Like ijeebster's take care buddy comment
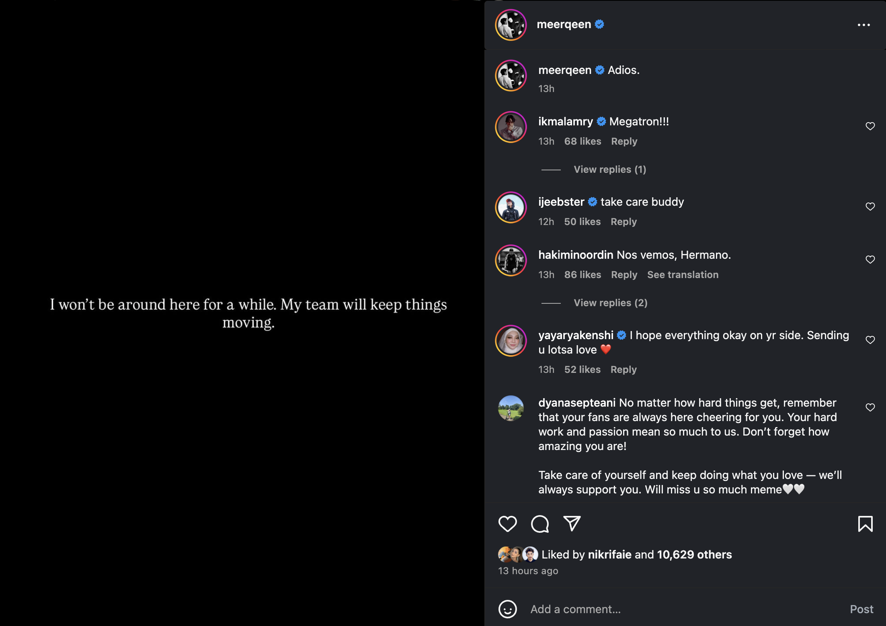 [870, 207]
